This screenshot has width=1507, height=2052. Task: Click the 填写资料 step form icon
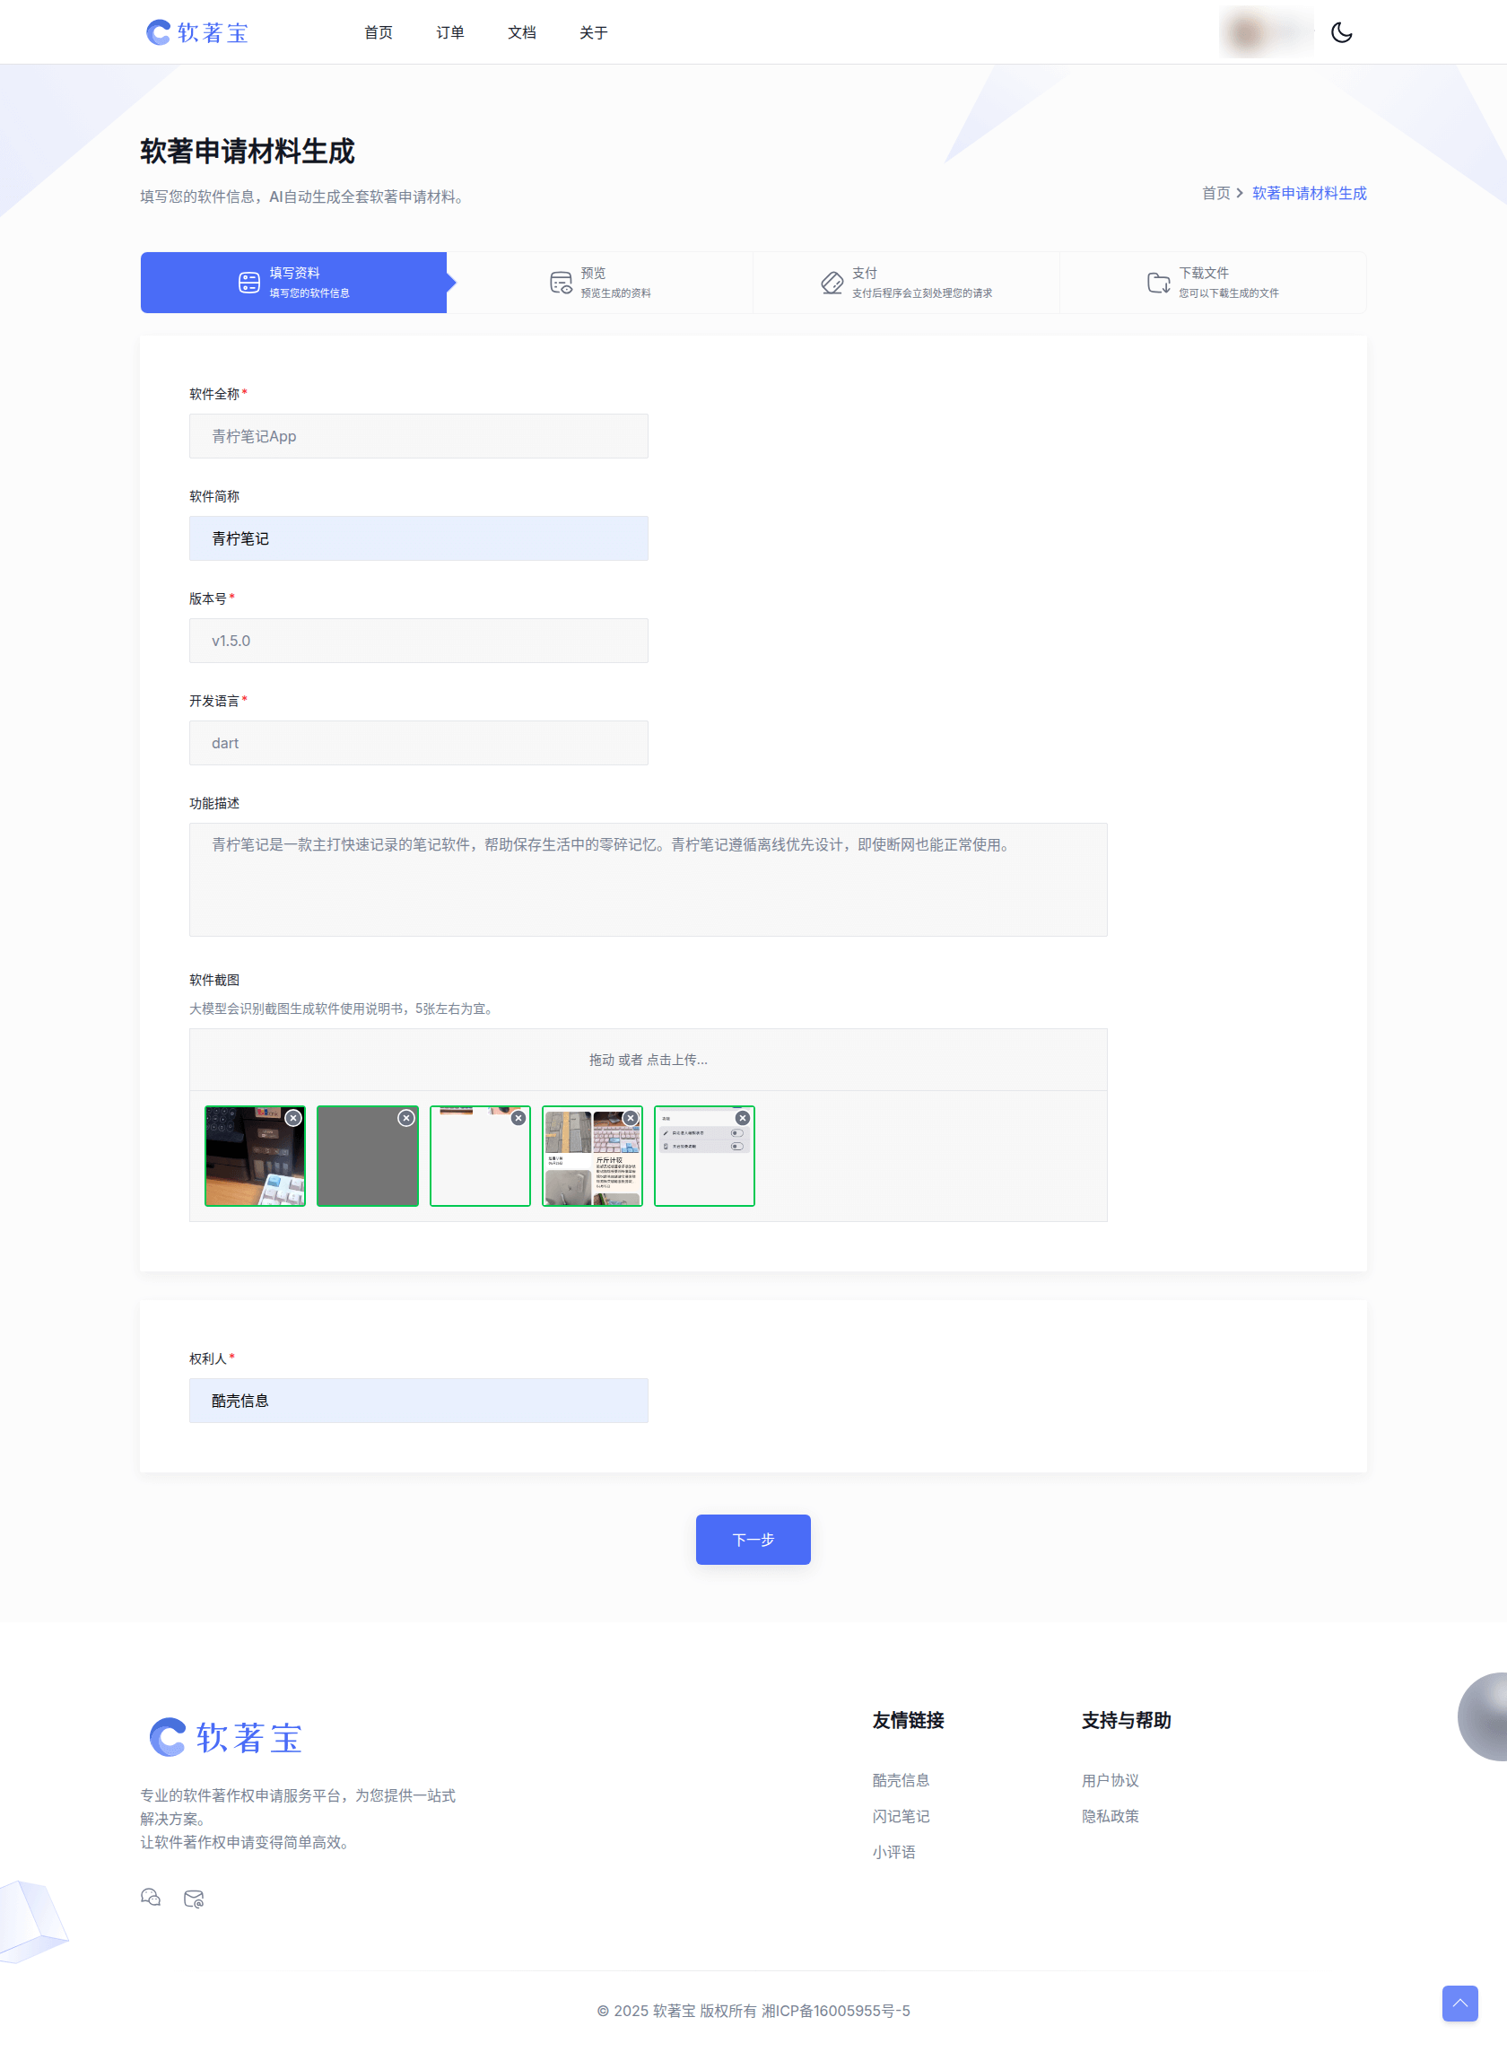click(249, 283)
